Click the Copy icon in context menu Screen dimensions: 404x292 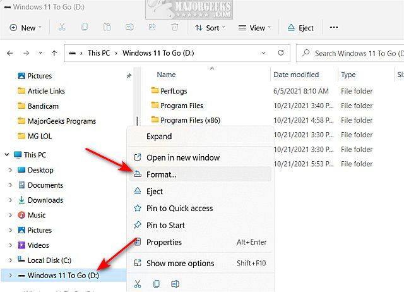click(157, 284)
